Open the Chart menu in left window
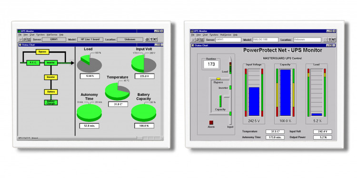357x178 pixels. 32,35
